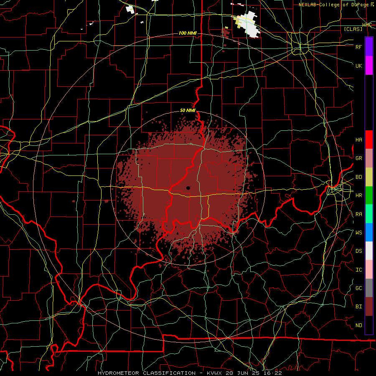
Task: Click the NEXLAB-College of DuPage credit text
Action: click(x=336, y=5)
